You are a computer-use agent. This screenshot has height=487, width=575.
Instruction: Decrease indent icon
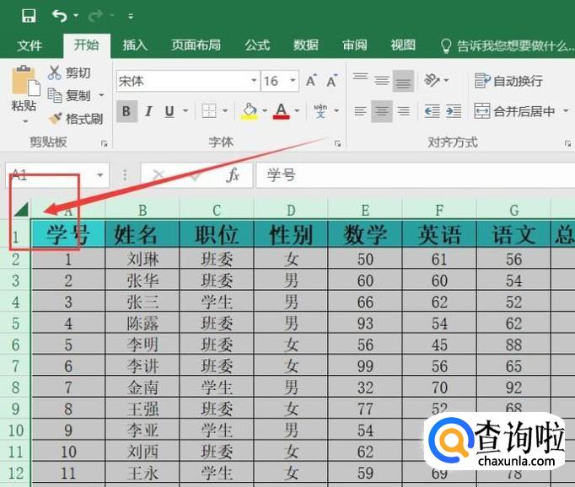432,111
